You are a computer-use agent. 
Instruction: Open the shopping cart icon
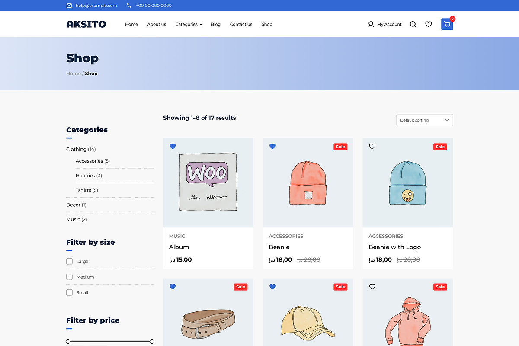447,24
